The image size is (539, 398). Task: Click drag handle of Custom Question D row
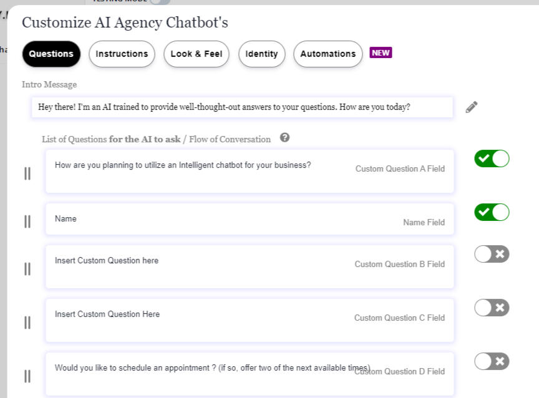(x=27, y=376)
